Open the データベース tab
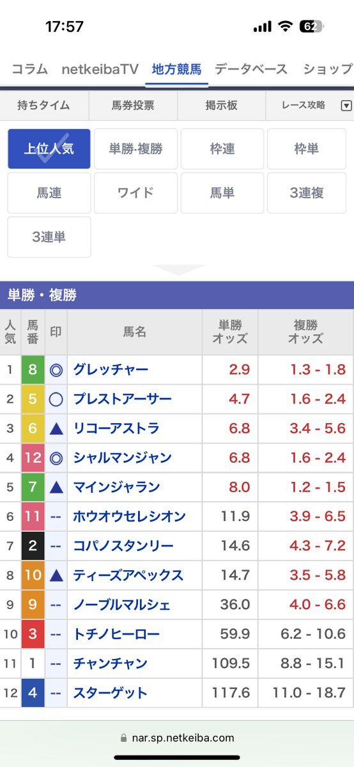354x767 pixels. tap(251, 70)
